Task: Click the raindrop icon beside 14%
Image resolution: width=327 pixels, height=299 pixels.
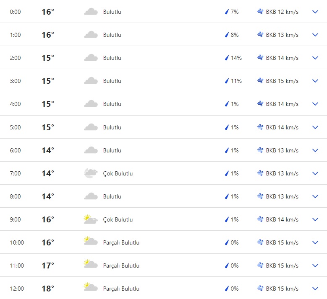Action: click(227, 58)
